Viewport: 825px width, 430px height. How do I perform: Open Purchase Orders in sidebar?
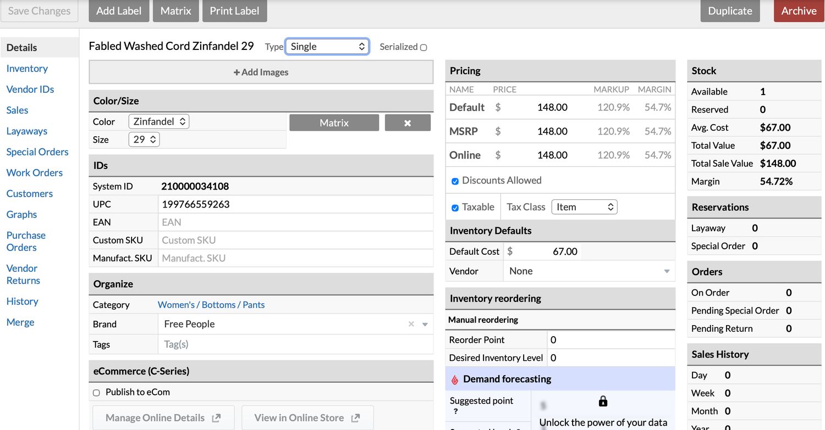[26, 241]
